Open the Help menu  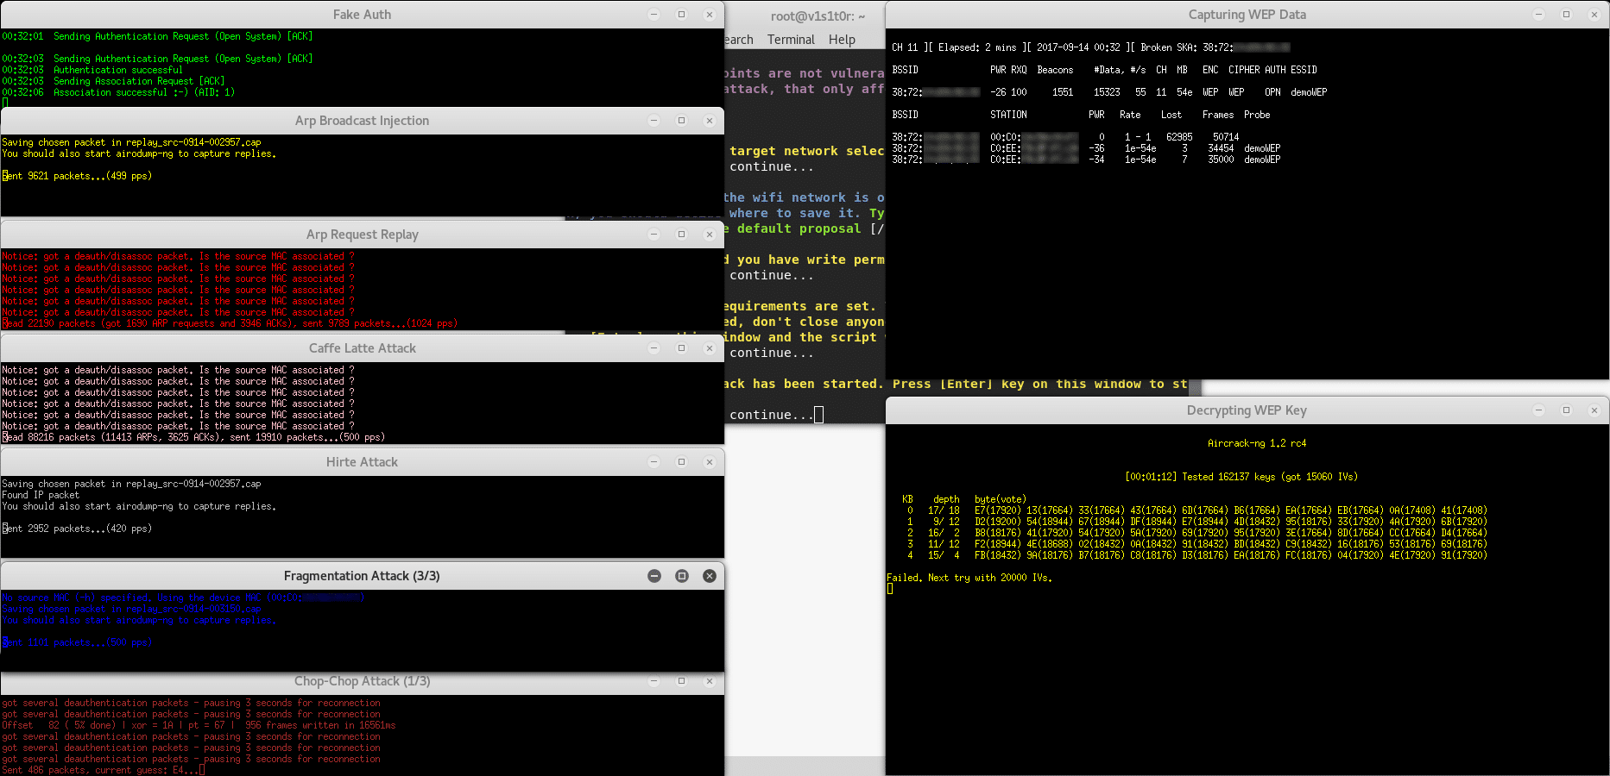click(842, 40)
